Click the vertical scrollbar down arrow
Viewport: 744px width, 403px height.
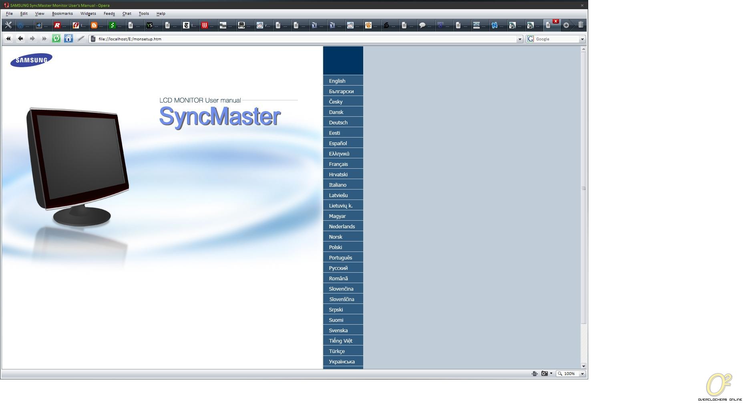[x=583, y=366]
